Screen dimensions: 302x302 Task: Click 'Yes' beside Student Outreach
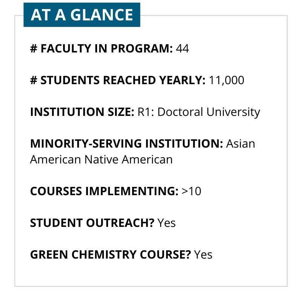[x=166, y=223]
